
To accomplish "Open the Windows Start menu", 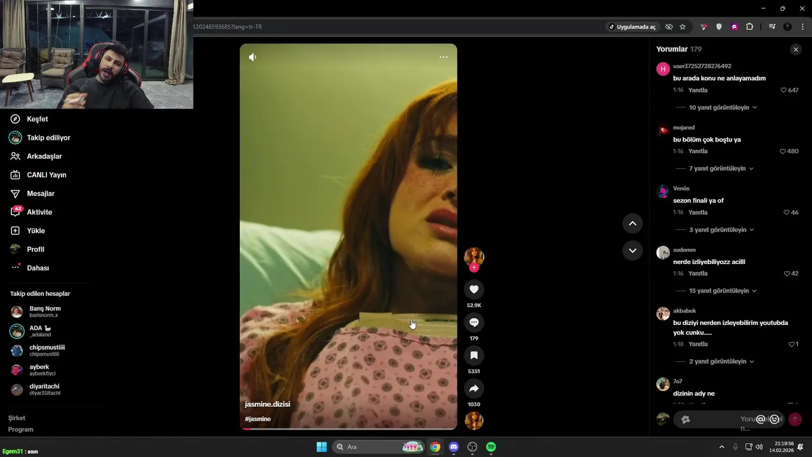I will [322, 447].
